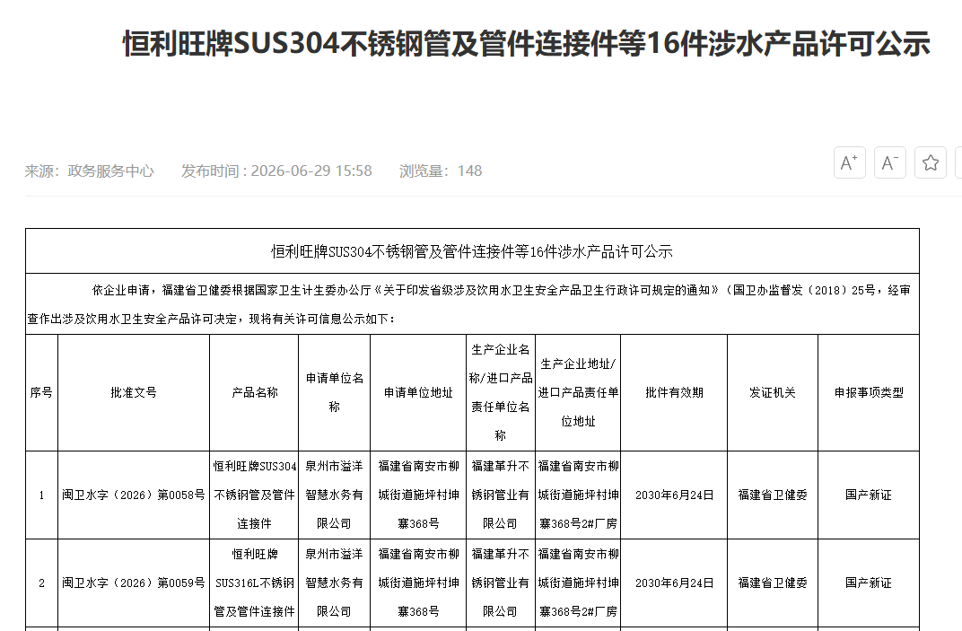The height and width of the screenshot is (631, 962).
Task: Decrease font size with the A- icon
Action: pyautogui.click(x=889, y=162)
